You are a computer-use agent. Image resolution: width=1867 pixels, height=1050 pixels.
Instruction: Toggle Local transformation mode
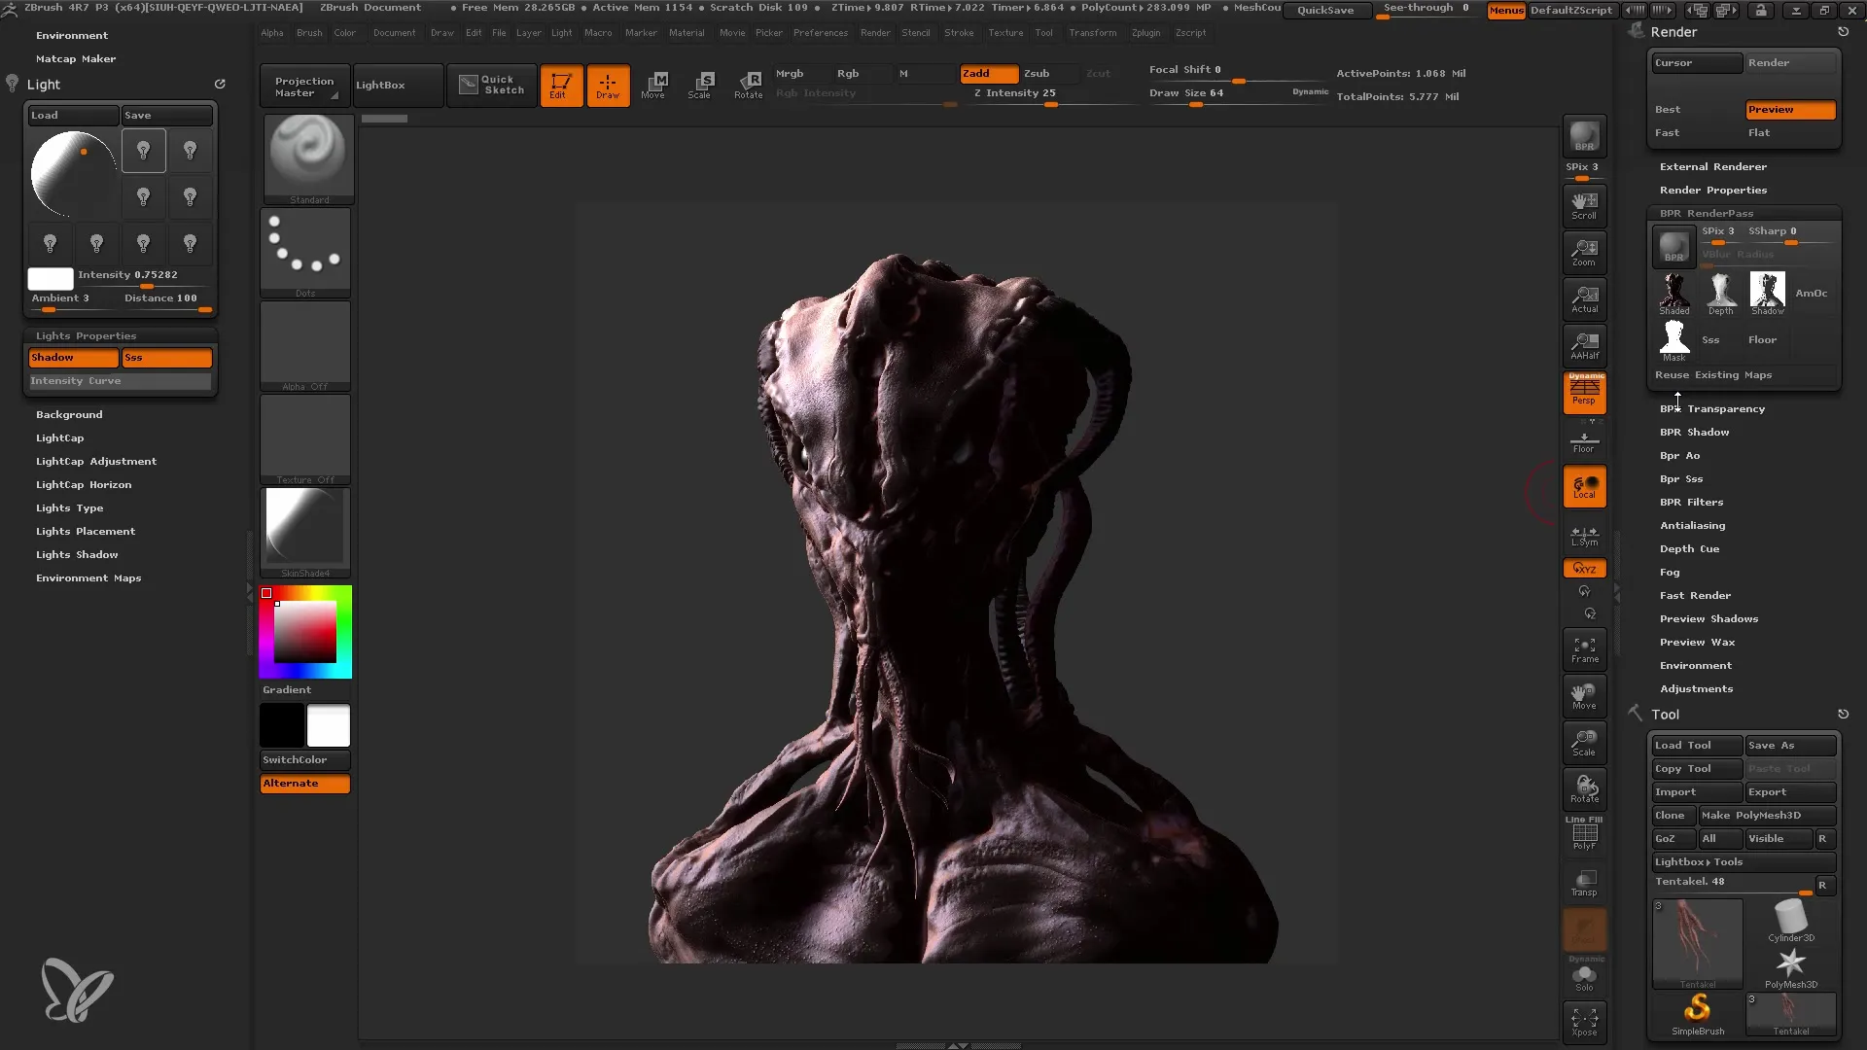(x=1584, y=487)
